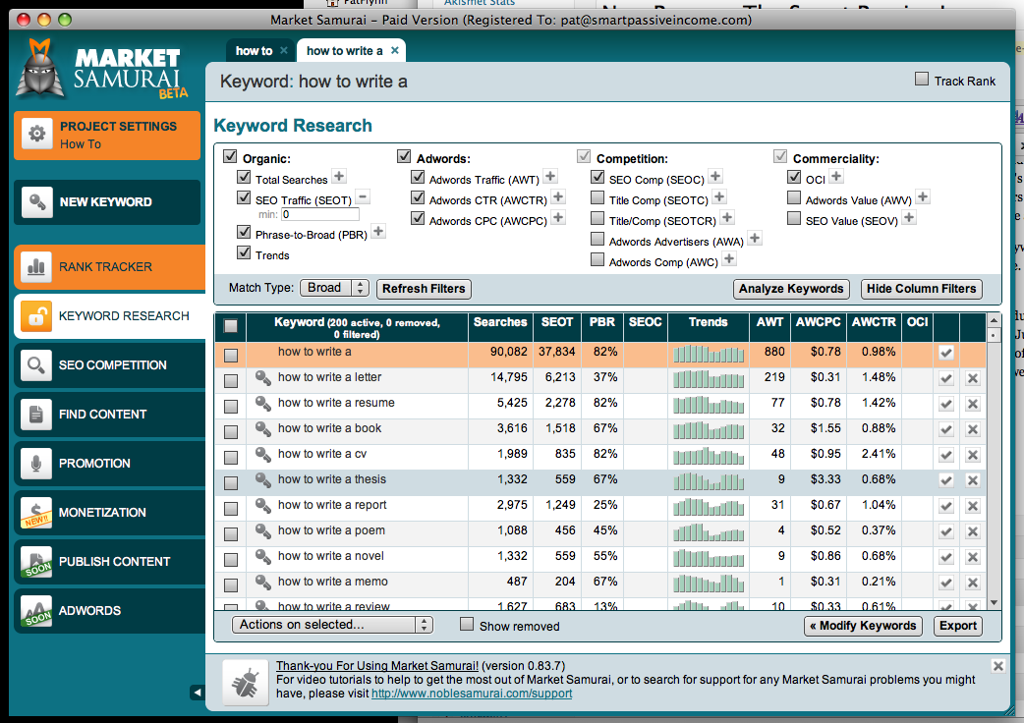Enable the Track Rank checkbox
The image size is (1024, 723).
click(x=922, y=79)
